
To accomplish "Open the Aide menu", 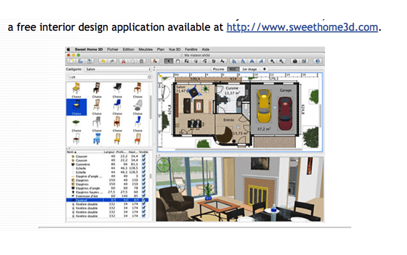I will [206, 49].
